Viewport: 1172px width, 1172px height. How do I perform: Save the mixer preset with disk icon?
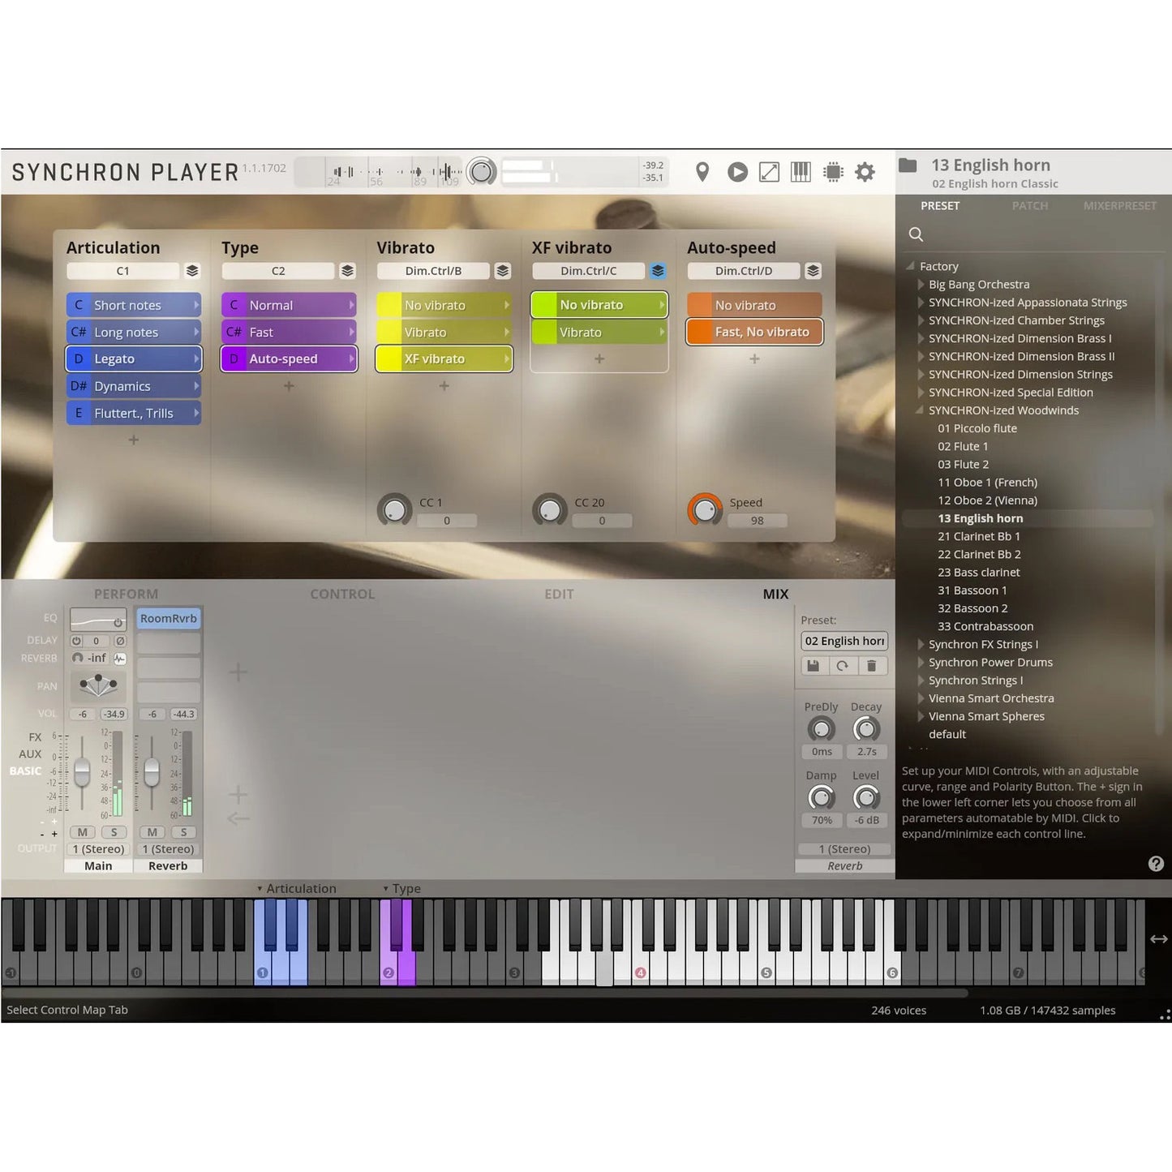tap(813, 666)
